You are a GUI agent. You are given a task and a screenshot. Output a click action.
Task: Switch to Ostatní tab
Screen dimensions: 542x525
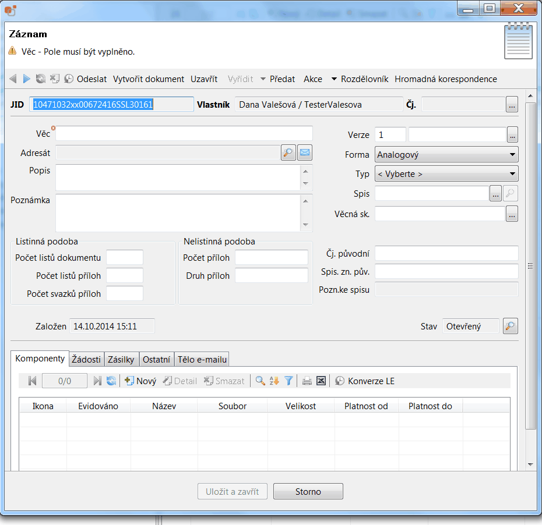coord(156,360)
